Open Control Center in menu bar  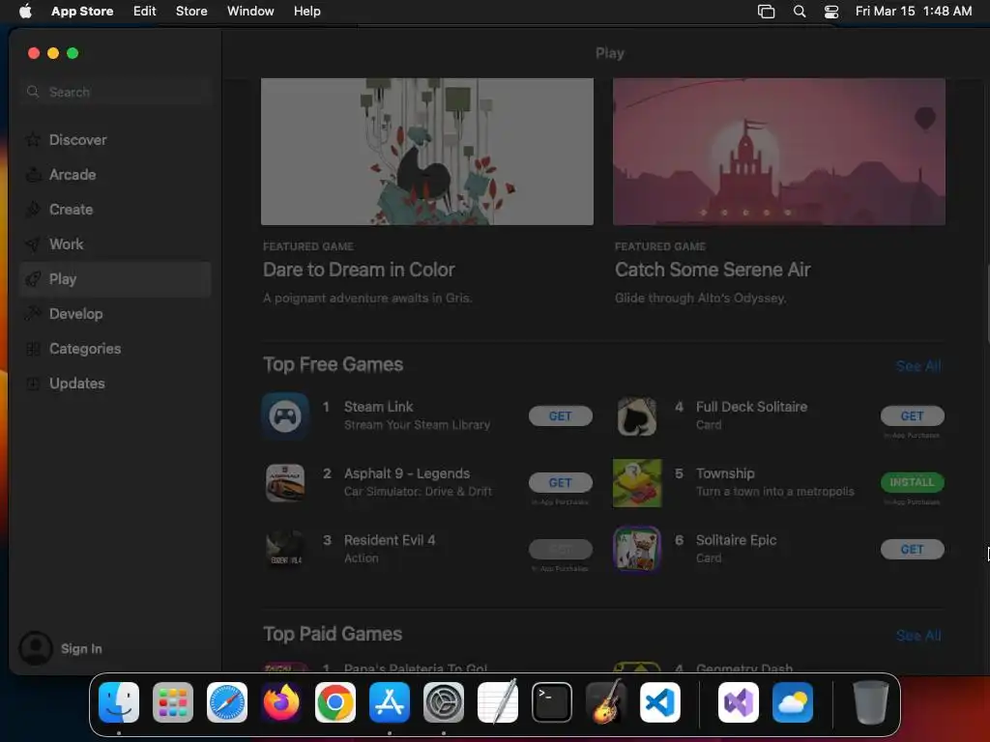[831, 11]
